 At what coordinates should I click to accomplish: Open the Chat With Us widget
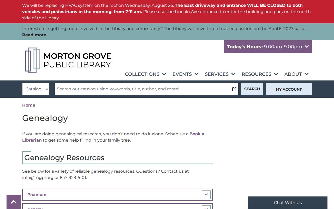[288, 203]
